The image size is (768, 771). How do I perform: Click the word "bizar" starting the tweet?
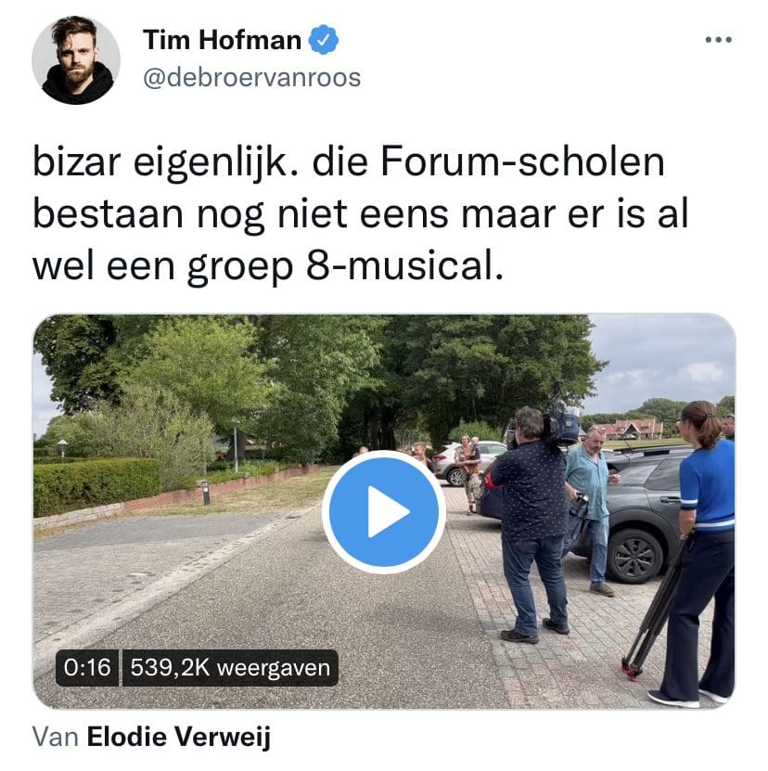pos(77,162)
